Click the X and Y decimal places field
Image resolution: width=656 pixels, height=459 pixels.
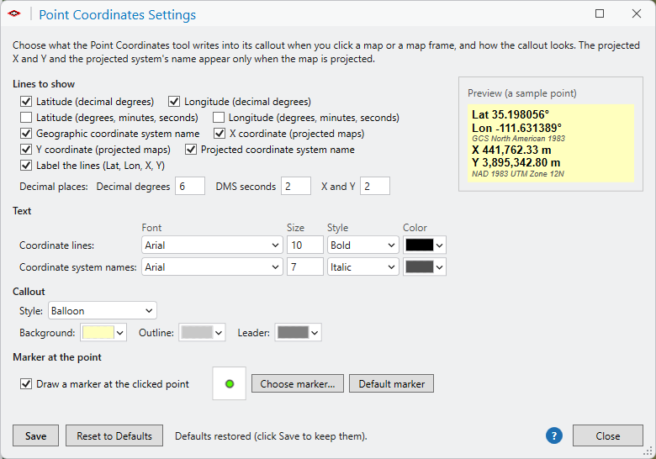pos(375,186)
